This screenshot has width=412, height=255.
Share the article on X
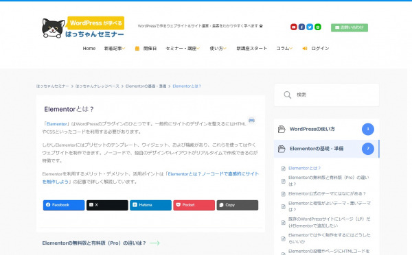pos(107,205)
